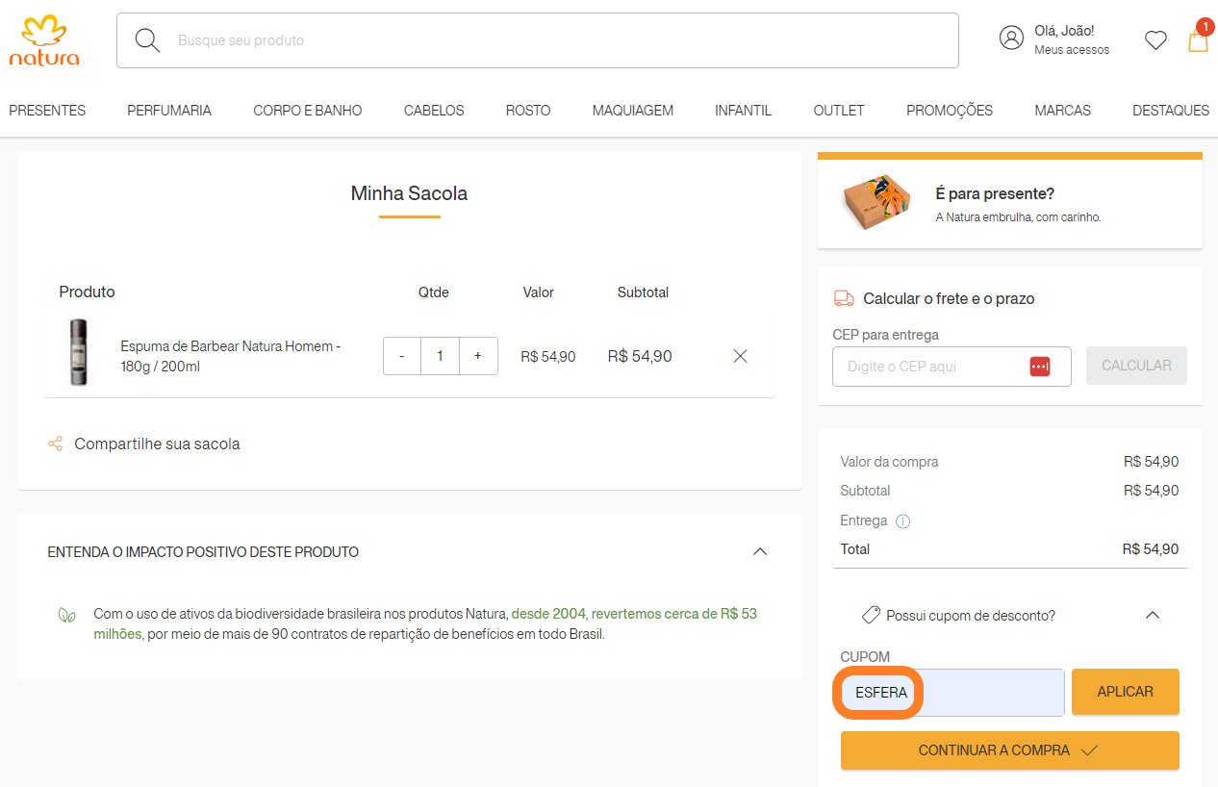Collapse the positive impact section chevron
The image size is (1218, 787).
pos(760,552)
